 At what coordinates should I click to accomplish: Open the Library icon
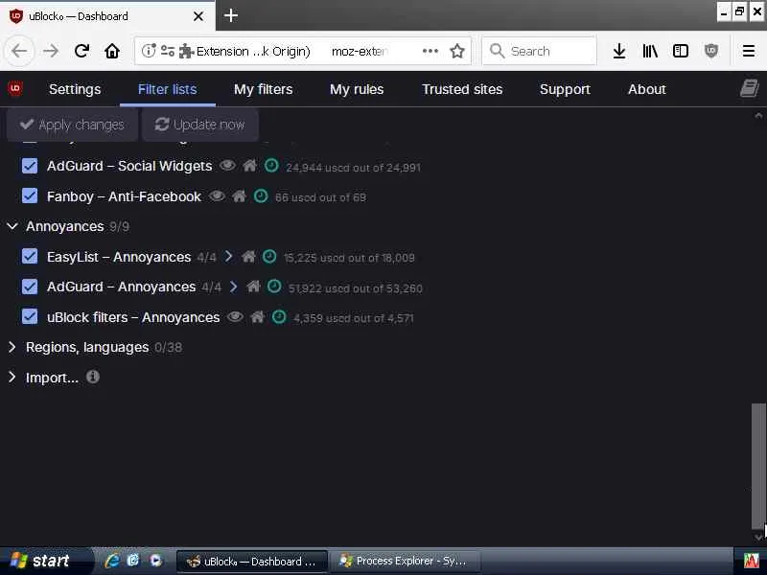coord(650,51)
